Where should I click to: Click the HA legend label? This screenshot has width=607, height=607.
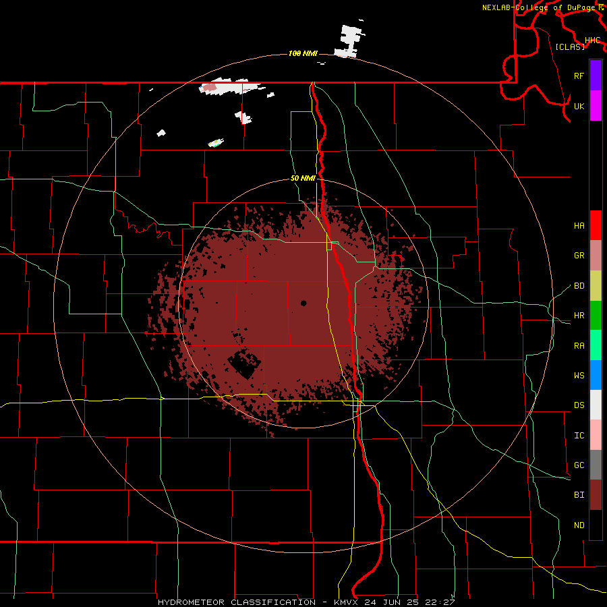coord(579,225)
